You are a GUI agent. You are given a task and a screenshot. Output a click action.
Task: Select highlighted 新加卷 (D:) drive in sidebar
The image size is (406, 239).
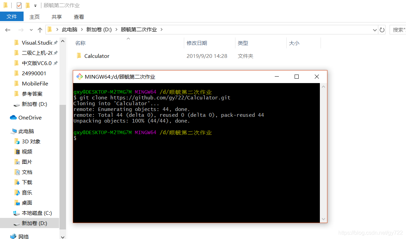point(29,223)
